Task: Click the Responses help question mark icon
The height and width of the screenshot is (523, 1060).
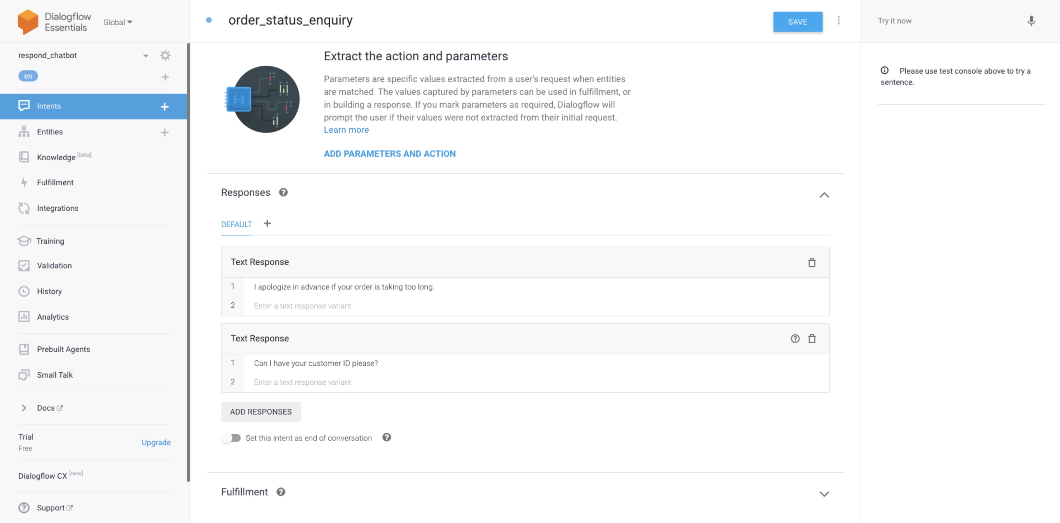Action: point(283,192)
